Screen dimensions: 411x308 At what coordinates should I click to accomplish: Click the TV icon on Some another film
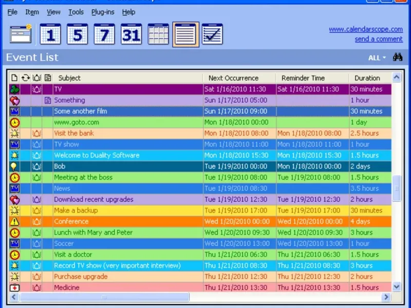point(15,111)
